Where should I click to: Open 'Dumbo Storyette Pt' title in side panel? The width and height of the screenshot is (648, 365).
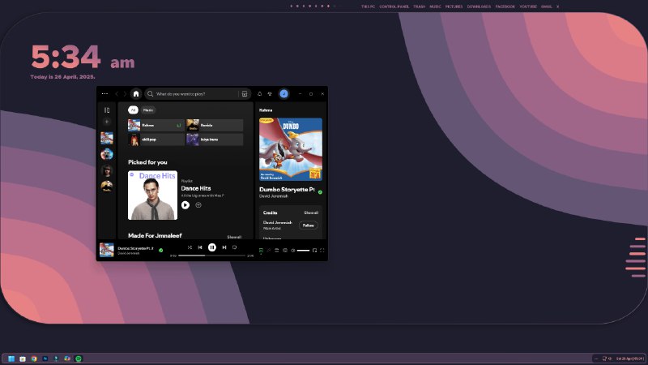pos(287,190)
